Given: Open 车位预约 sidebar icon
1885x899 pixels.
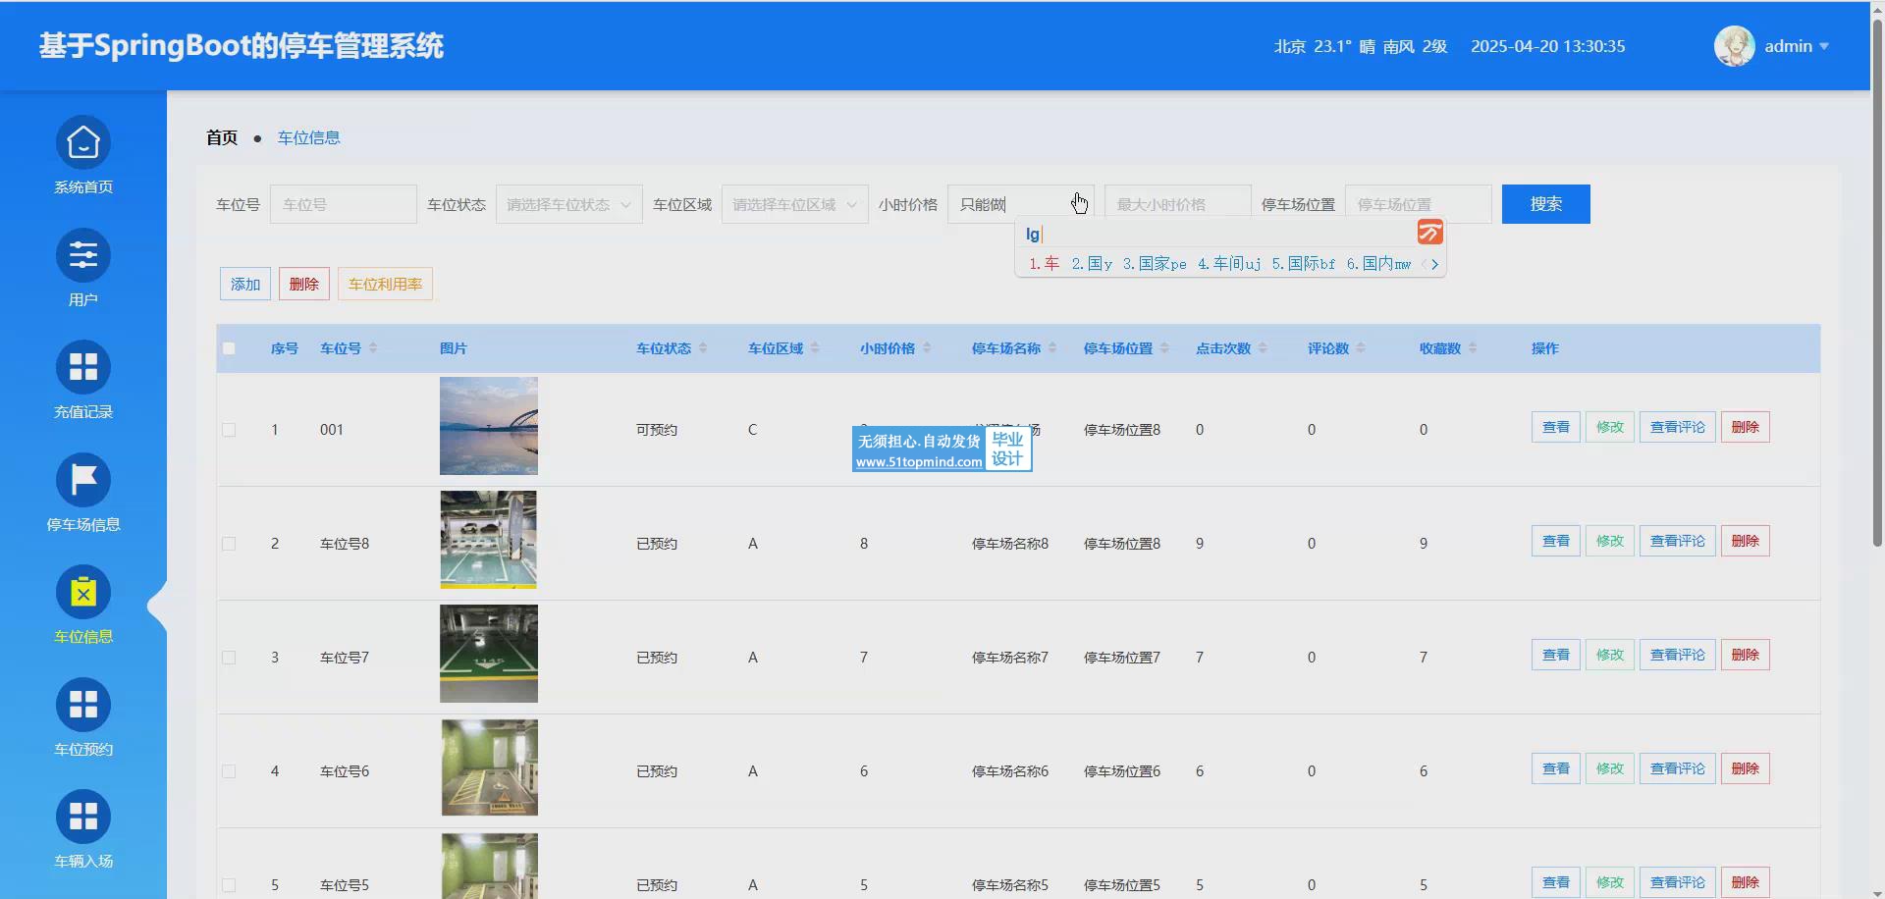Looking at the screenshot, I should 83,706.
